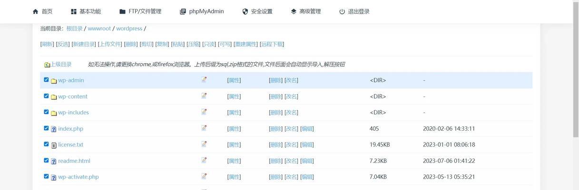
Task: Open FTP/文件管理 menu
Action: 140,11
